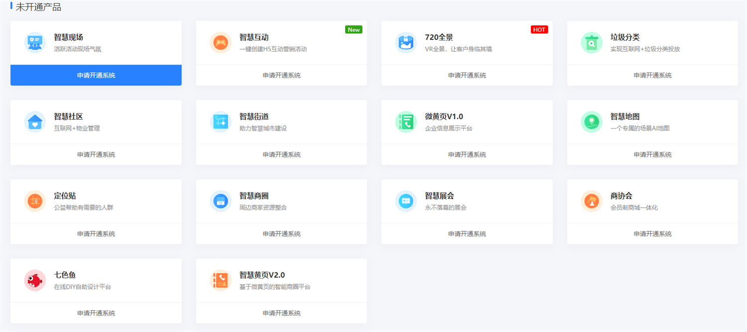Viewport: 747px width, 332px height.
Task: Apply to activate the 720全景 system
Action: (467, 76)
